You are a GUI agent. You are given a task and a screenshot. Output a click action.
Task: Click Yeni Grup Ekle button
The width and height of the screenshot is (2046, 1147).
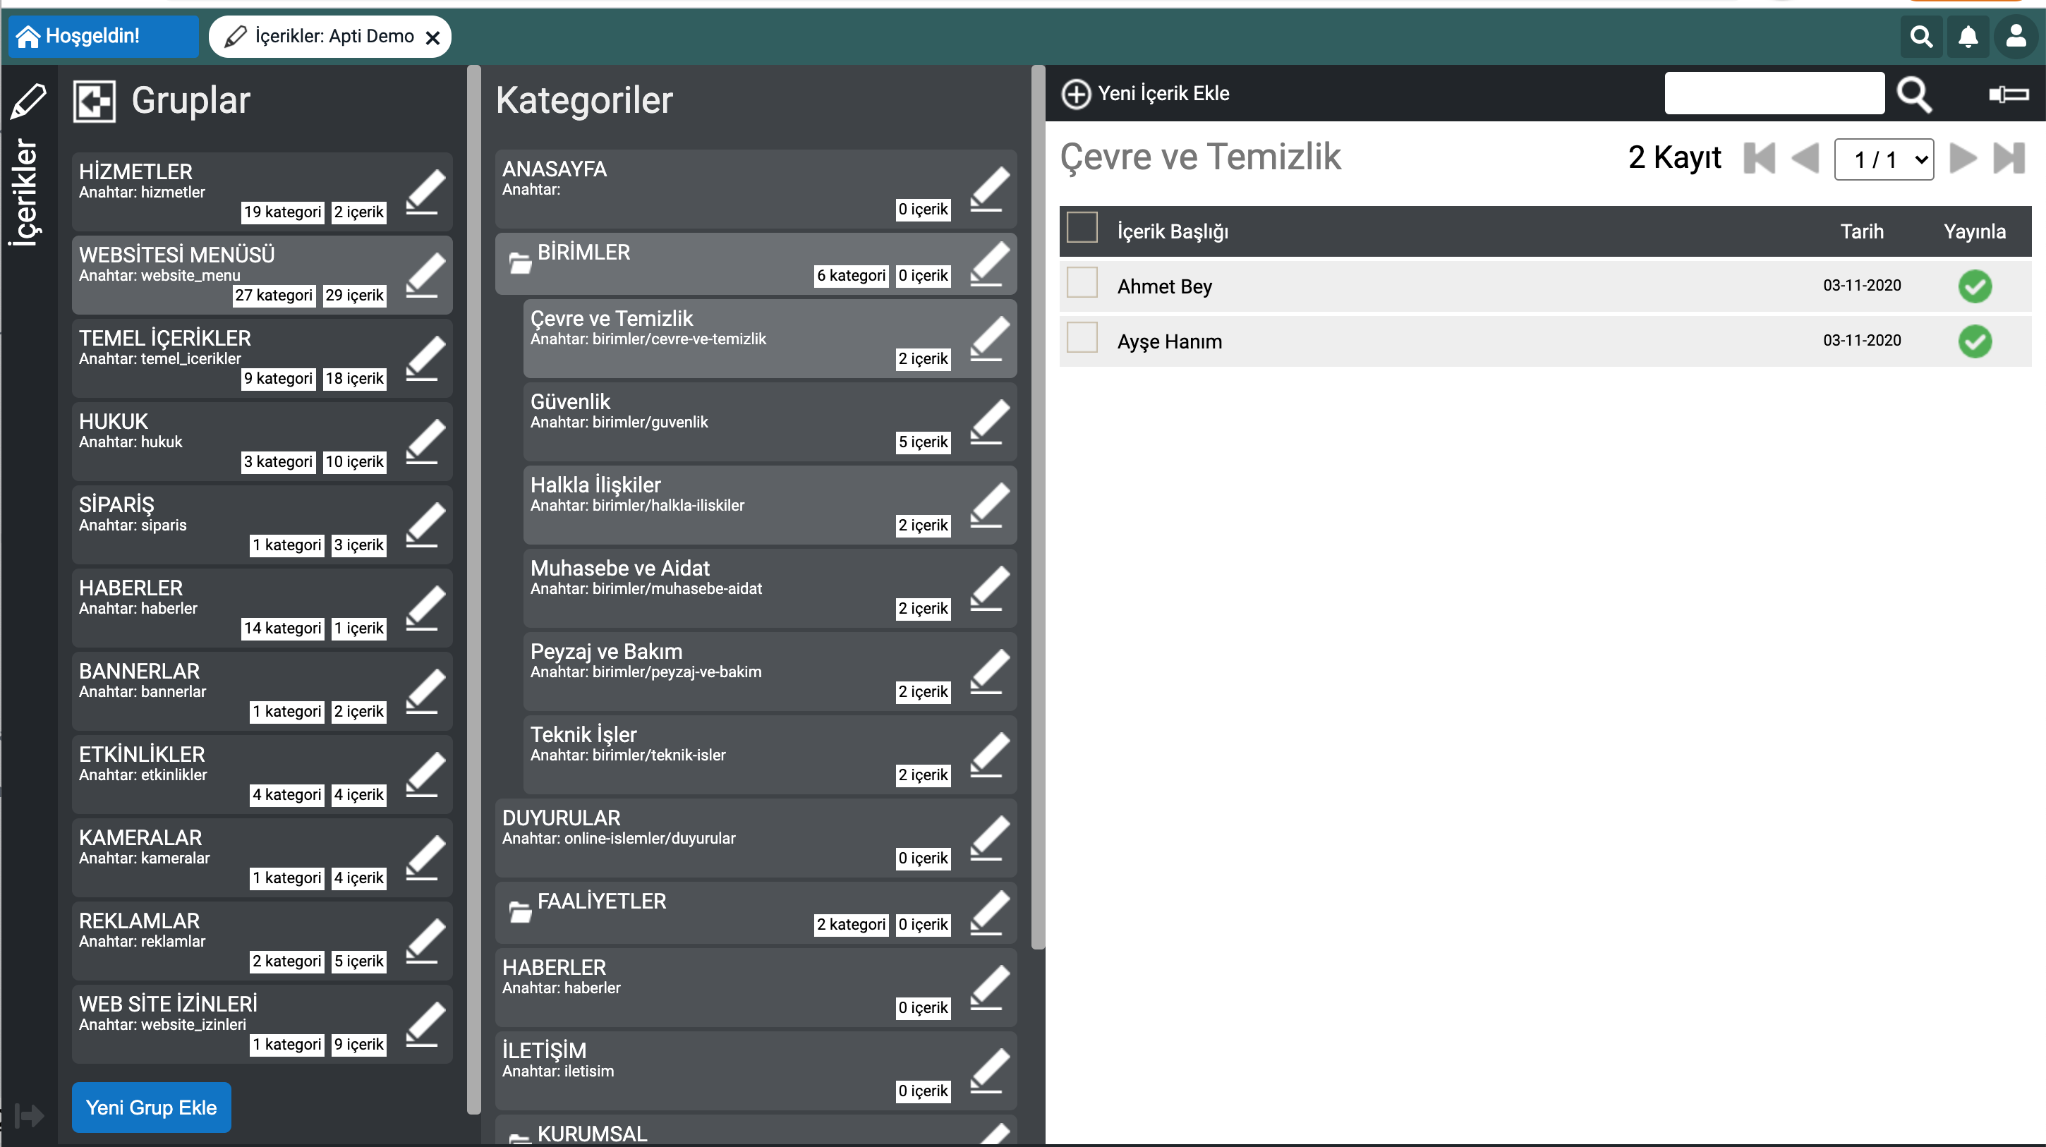[151, 1107]
